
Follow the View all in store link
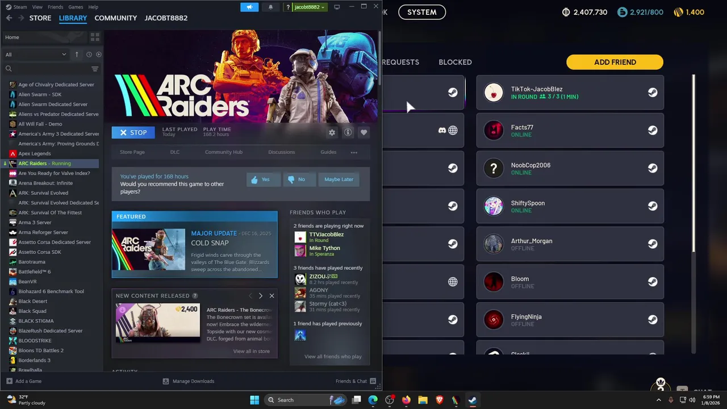point(252,351)
